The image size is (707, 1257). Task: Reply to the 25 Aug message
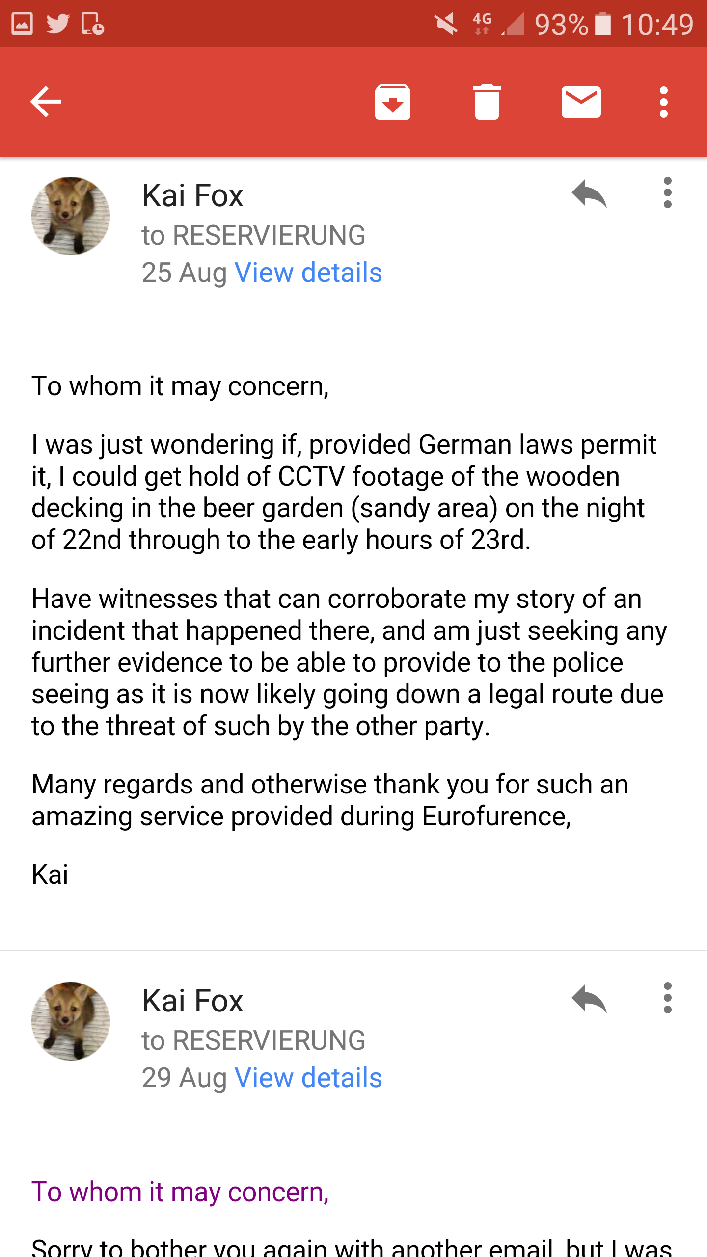click(589, 193)
